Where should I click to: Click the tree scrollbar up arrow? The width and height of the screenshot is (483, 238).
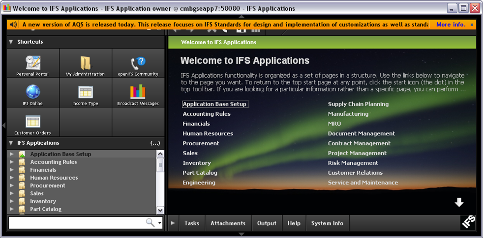point(160,154)
